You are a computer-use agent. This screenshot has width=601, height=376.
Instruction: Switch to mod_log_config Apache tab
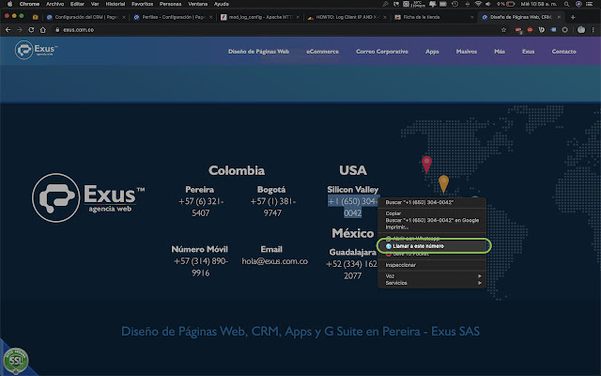(x=259, y=17)
